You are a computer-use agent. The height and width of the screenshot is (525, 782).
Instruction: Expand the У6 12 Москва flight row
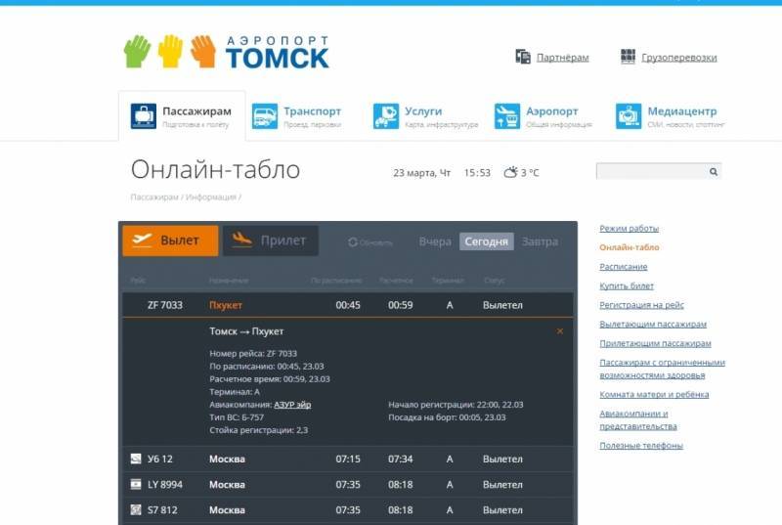tap(348, 459)
